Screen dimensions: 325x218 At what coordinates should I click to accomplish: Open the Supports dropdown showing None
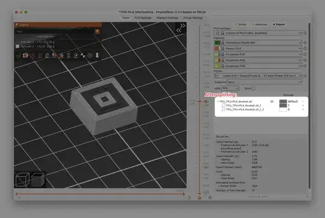coord(264,82)
